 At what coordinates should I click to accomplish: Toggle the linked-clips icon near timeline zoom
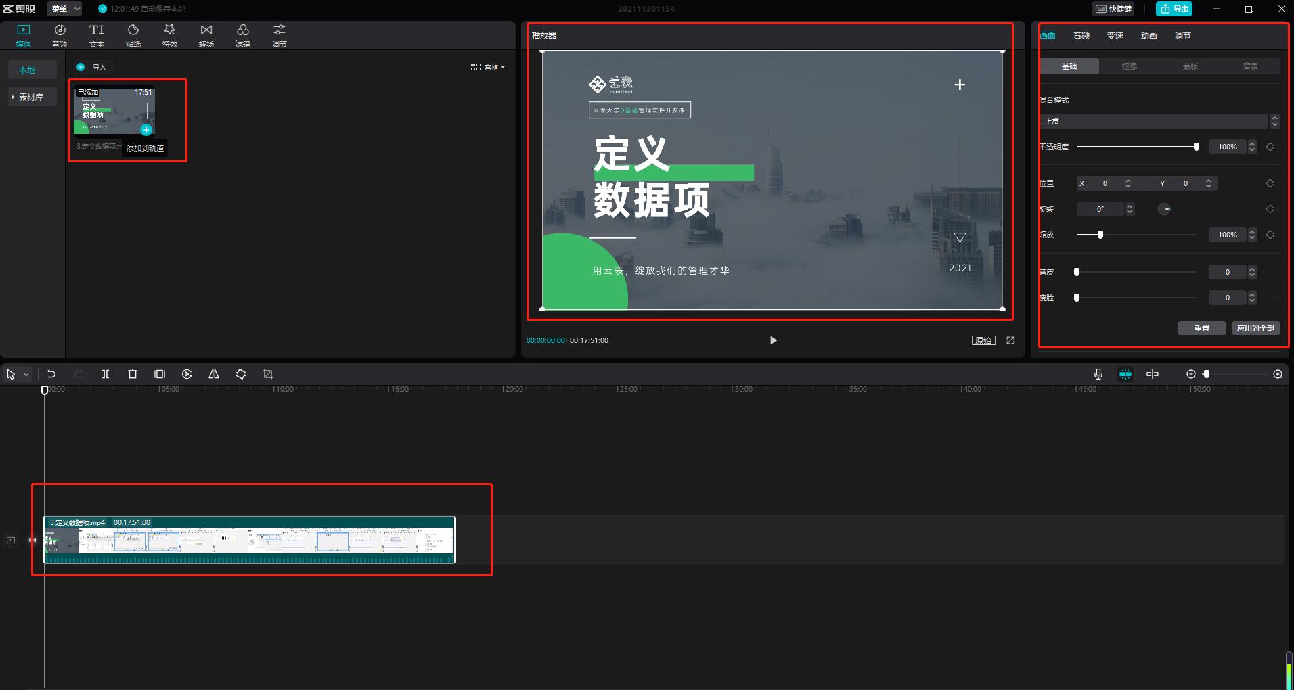[1152, 373]
